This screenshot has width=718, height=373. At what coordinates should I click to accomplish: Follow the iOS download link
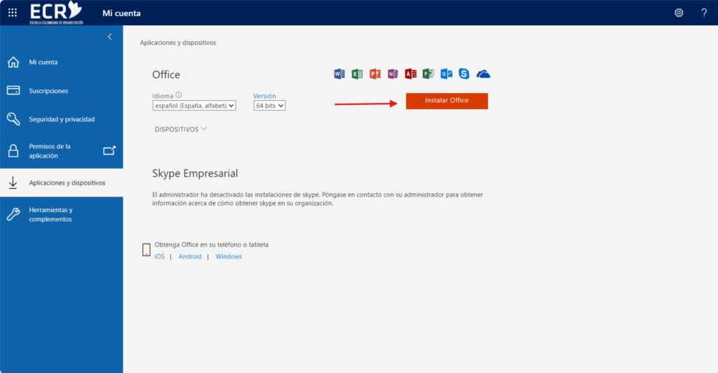[160, 257]
